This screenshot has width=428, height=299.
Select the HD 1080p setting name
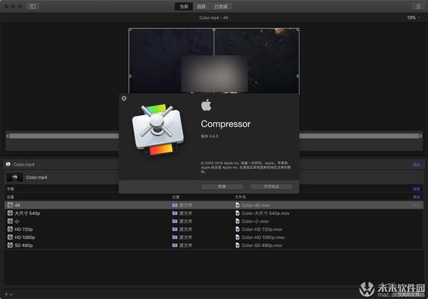coord(25,237)
